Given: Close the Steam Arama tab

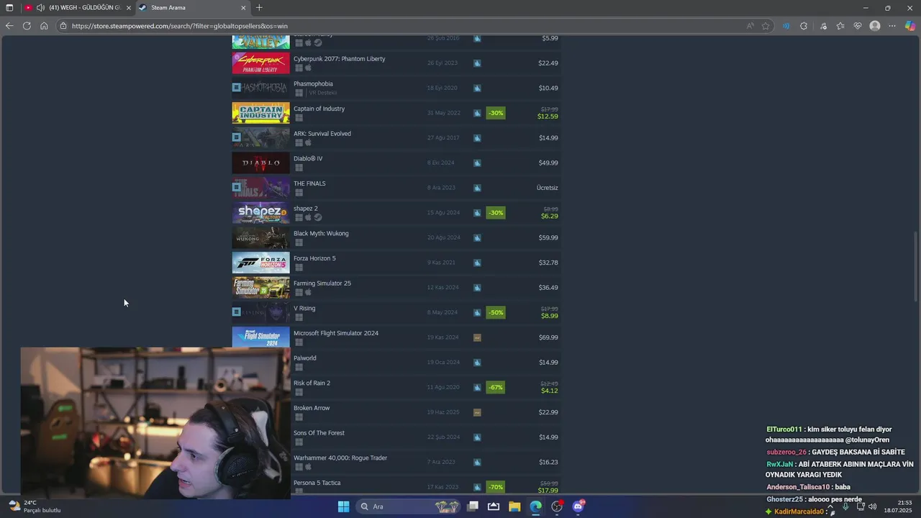Looking at the screenshot, I should click(243, 8).
